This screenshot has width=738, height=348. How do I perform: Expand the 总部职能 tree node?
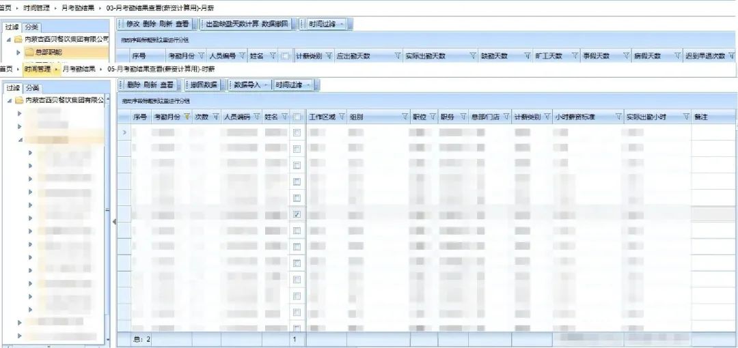[18, 53]
